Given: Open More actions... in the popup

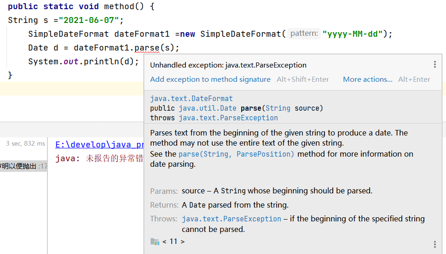Looking at the screenshot, I should coord(367,79).
